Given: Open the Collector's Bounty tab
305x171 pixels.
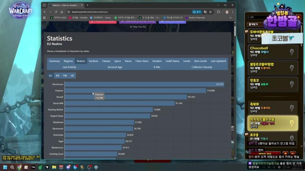Looking at the screenshot, I should (x=202, y=67).
